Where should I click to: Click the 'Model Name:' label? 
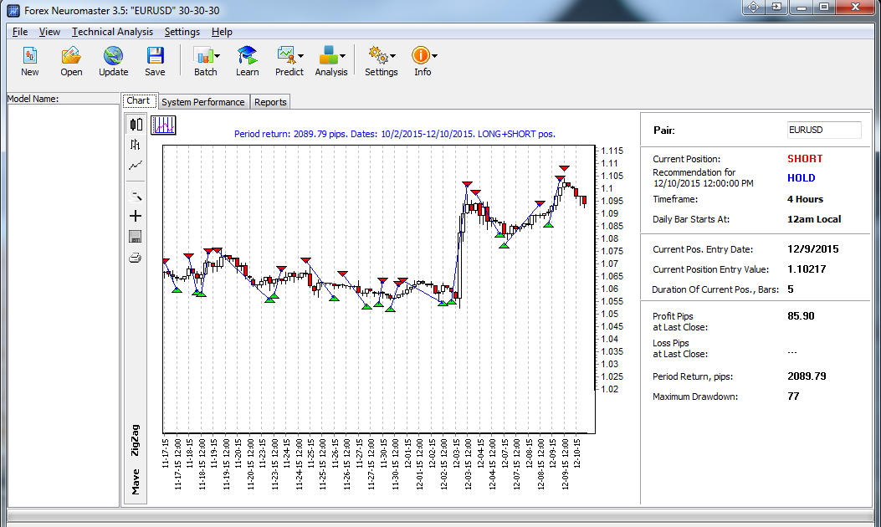coord(33,99)
